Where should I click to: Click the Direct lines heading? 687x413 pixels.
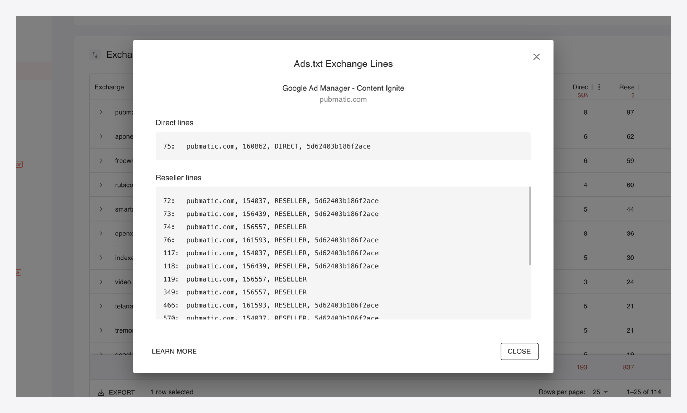click(174, 123)
